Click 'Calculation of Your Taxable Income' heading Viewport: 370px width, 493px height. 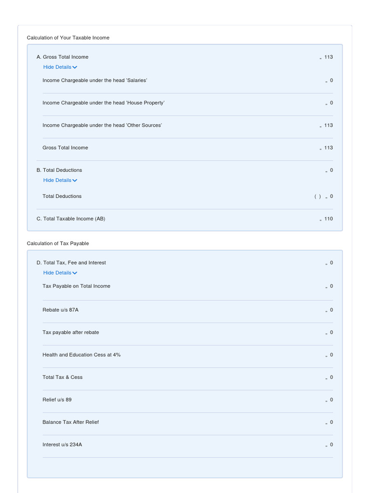68,38
